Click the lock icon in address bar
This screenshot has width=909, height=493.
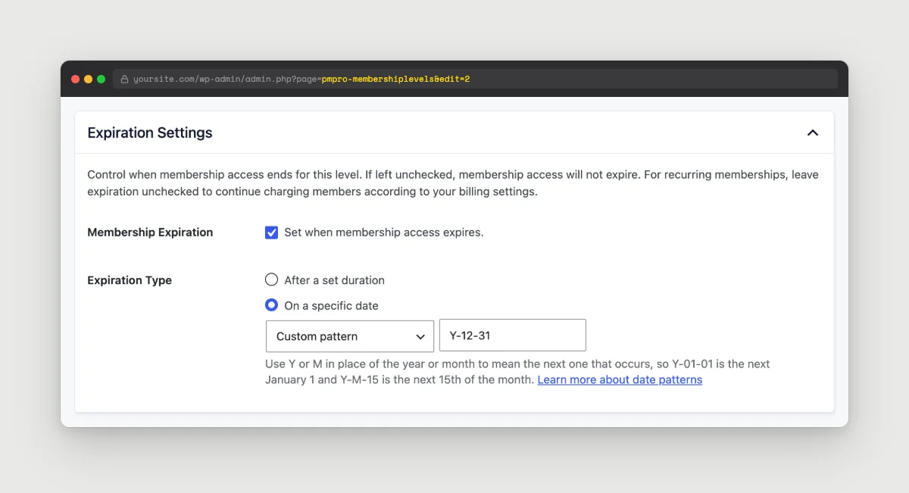click(x=125, y=79)
